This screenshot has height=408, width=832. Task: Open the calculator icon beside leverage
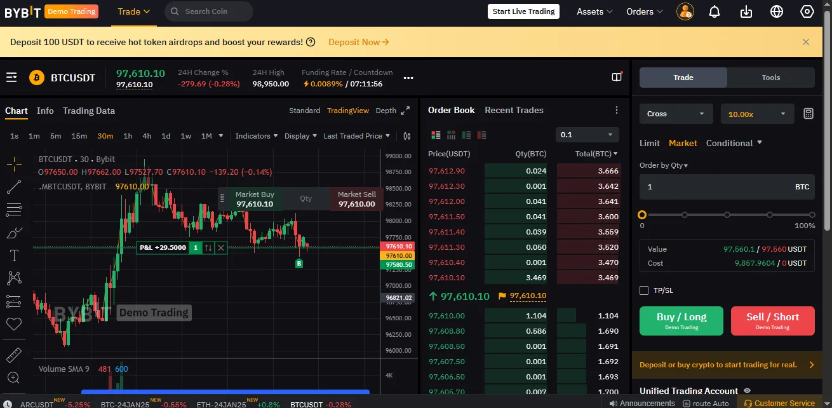click(808, 114)
